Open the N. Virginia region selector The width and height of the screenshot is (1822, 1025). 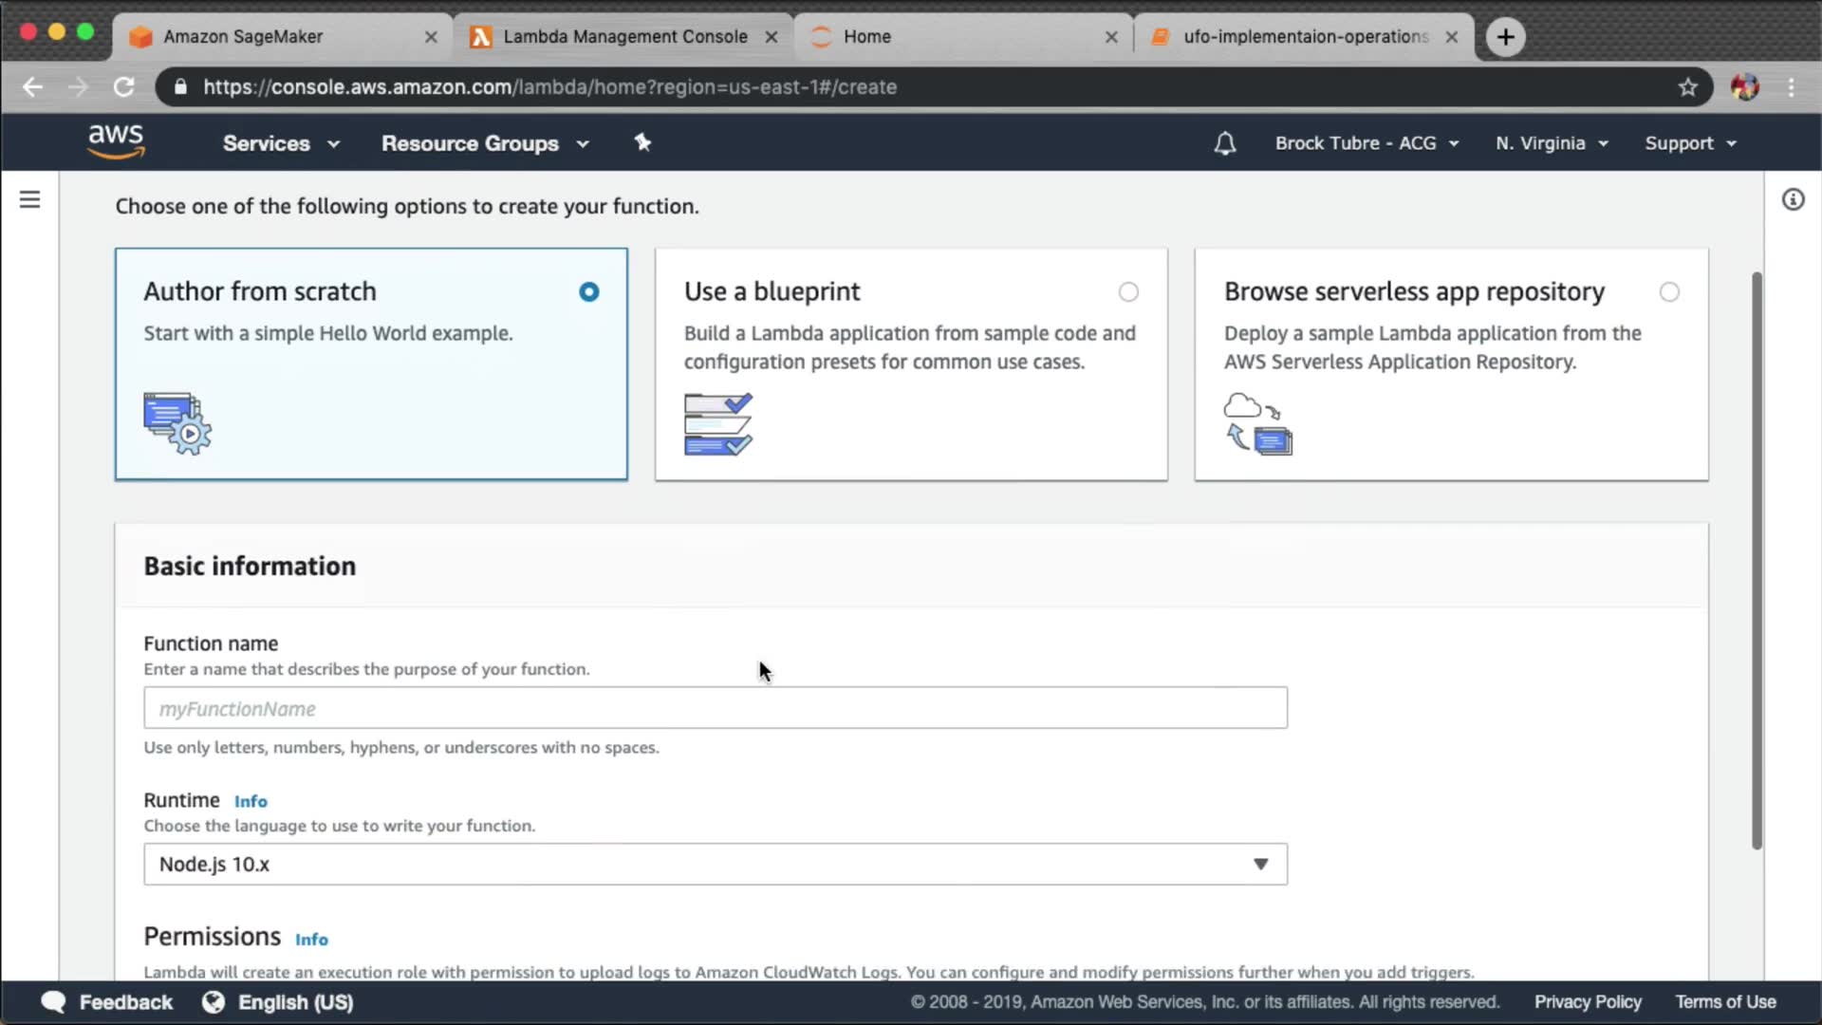click(1551, 143)
